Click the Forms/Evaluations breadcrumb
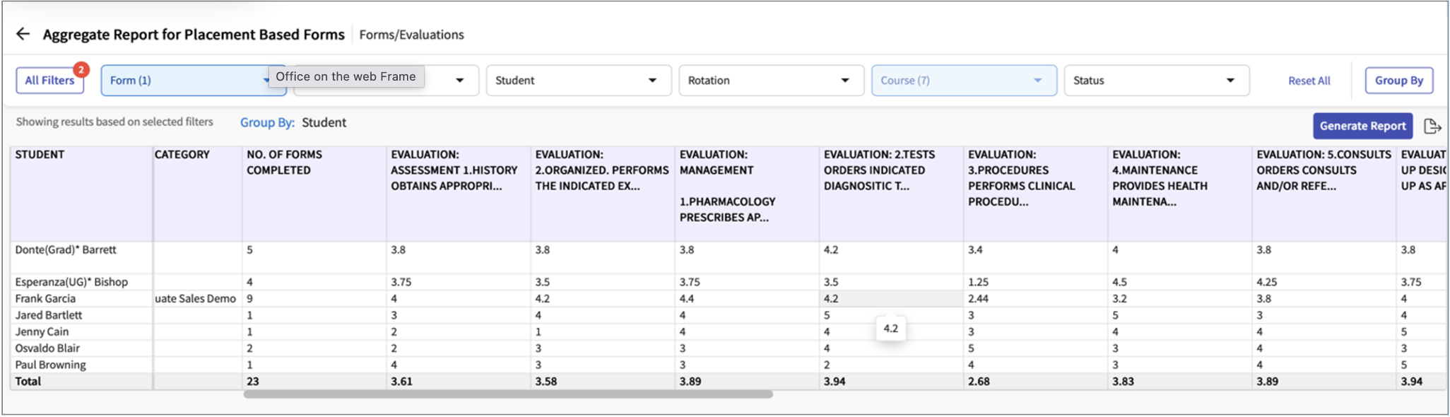 click(411, 35)
